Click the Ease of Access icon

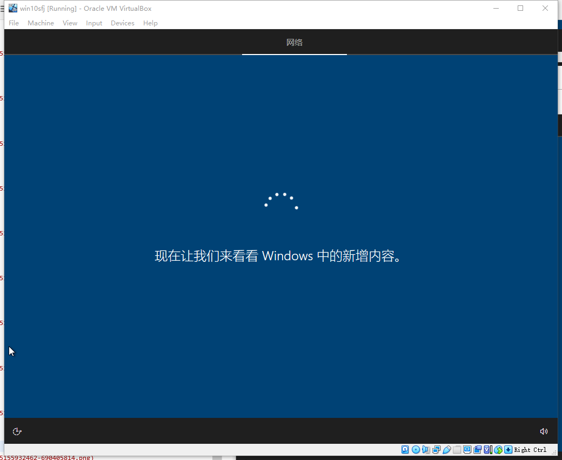click(x=17, y=431)
